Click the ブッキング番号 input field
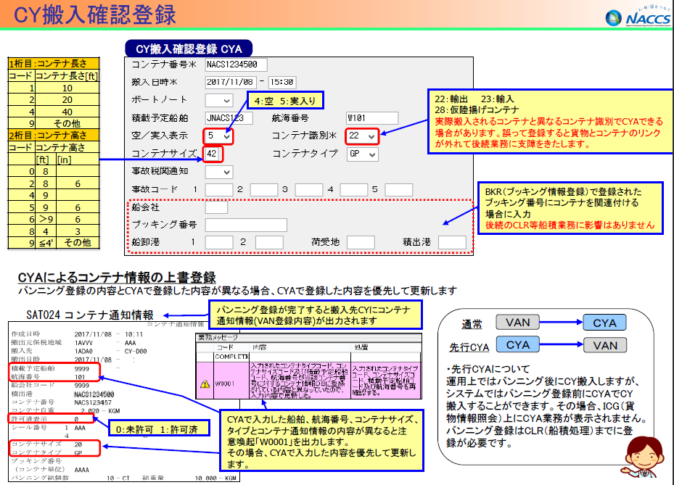The height and width of the screenshot is (485, 674). 246,225
